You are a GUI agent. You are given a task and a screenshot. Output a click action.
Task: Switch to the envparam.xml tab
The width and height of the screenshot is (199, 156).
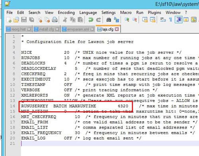(x=78, y=29)
